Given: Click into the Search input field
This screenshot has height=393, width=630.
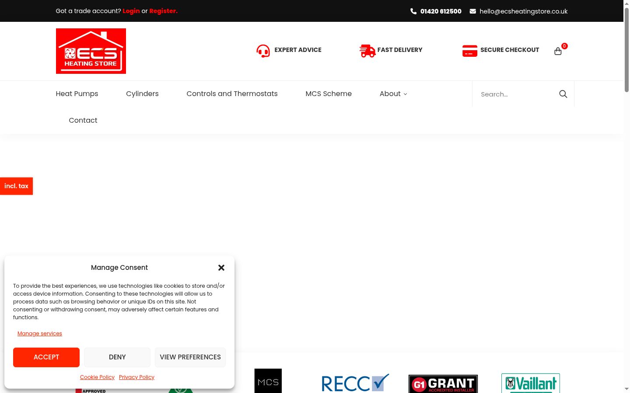Looking at the screenshot, I should click(516, 94).
